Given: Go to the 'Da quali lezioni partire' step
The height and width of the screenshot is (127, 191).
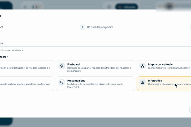Looking at the screenshot, I should (x=100, y=27).
